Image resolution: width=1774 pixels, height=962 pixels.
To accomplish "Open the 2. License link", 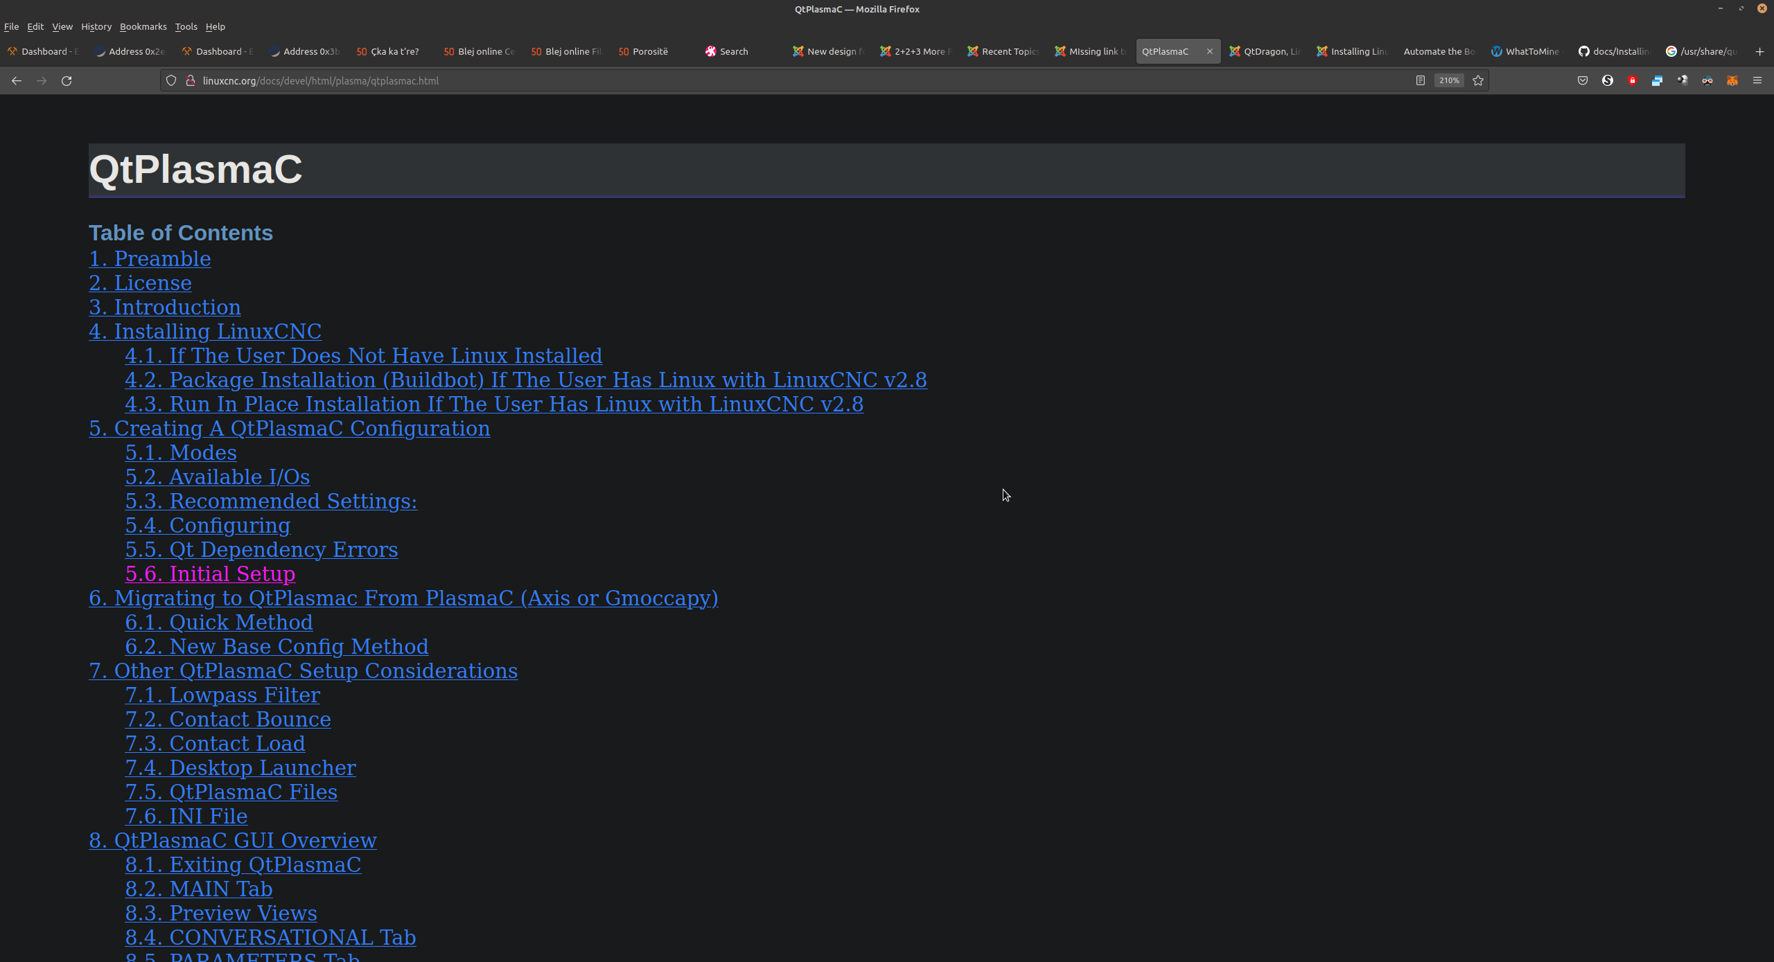I will (140, 283).
